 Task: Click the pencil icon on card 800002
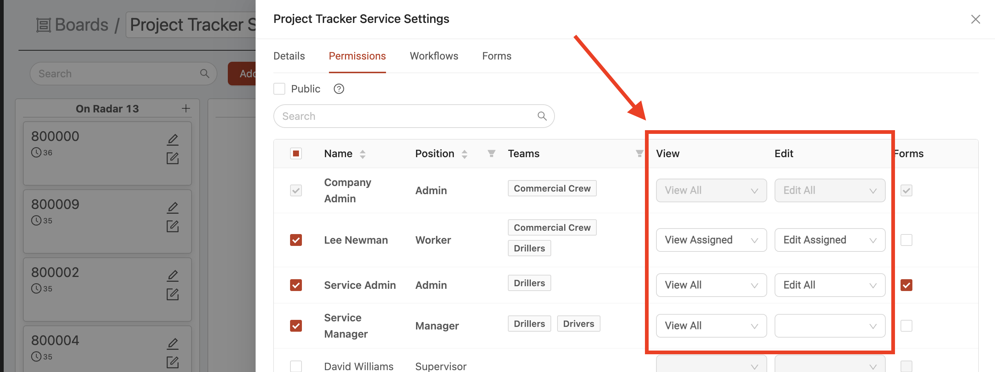[x=173, y=275]
